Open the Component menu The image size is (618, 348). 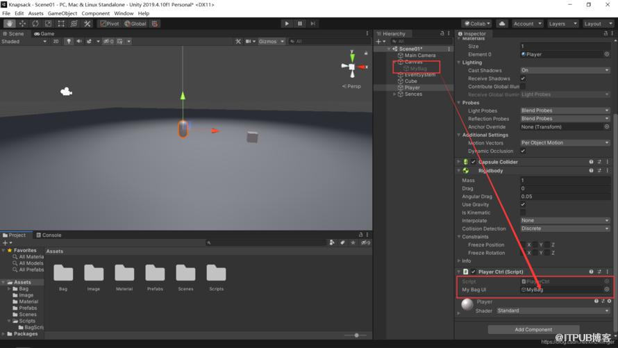click(x=95, y=13)
